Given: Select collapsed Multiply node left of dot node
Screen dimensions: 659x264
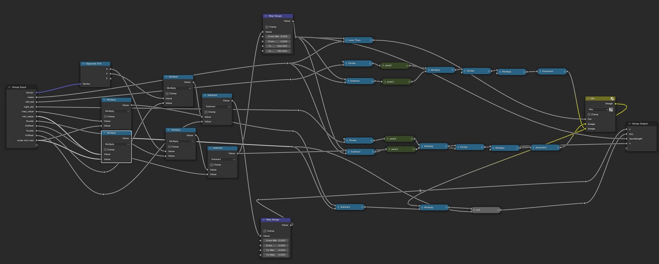Looking at the screenshot, I should (x=433, y=207).
